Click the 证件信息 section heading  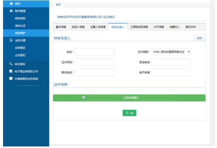[61, 84]
